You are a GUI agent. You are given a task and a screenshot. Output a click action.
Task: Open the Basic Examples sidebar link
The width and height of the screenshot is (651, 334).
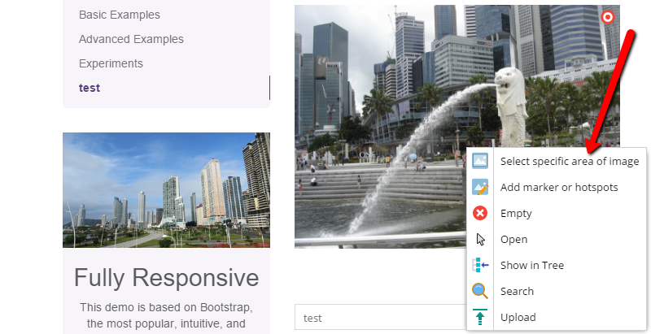click(119, 15)
